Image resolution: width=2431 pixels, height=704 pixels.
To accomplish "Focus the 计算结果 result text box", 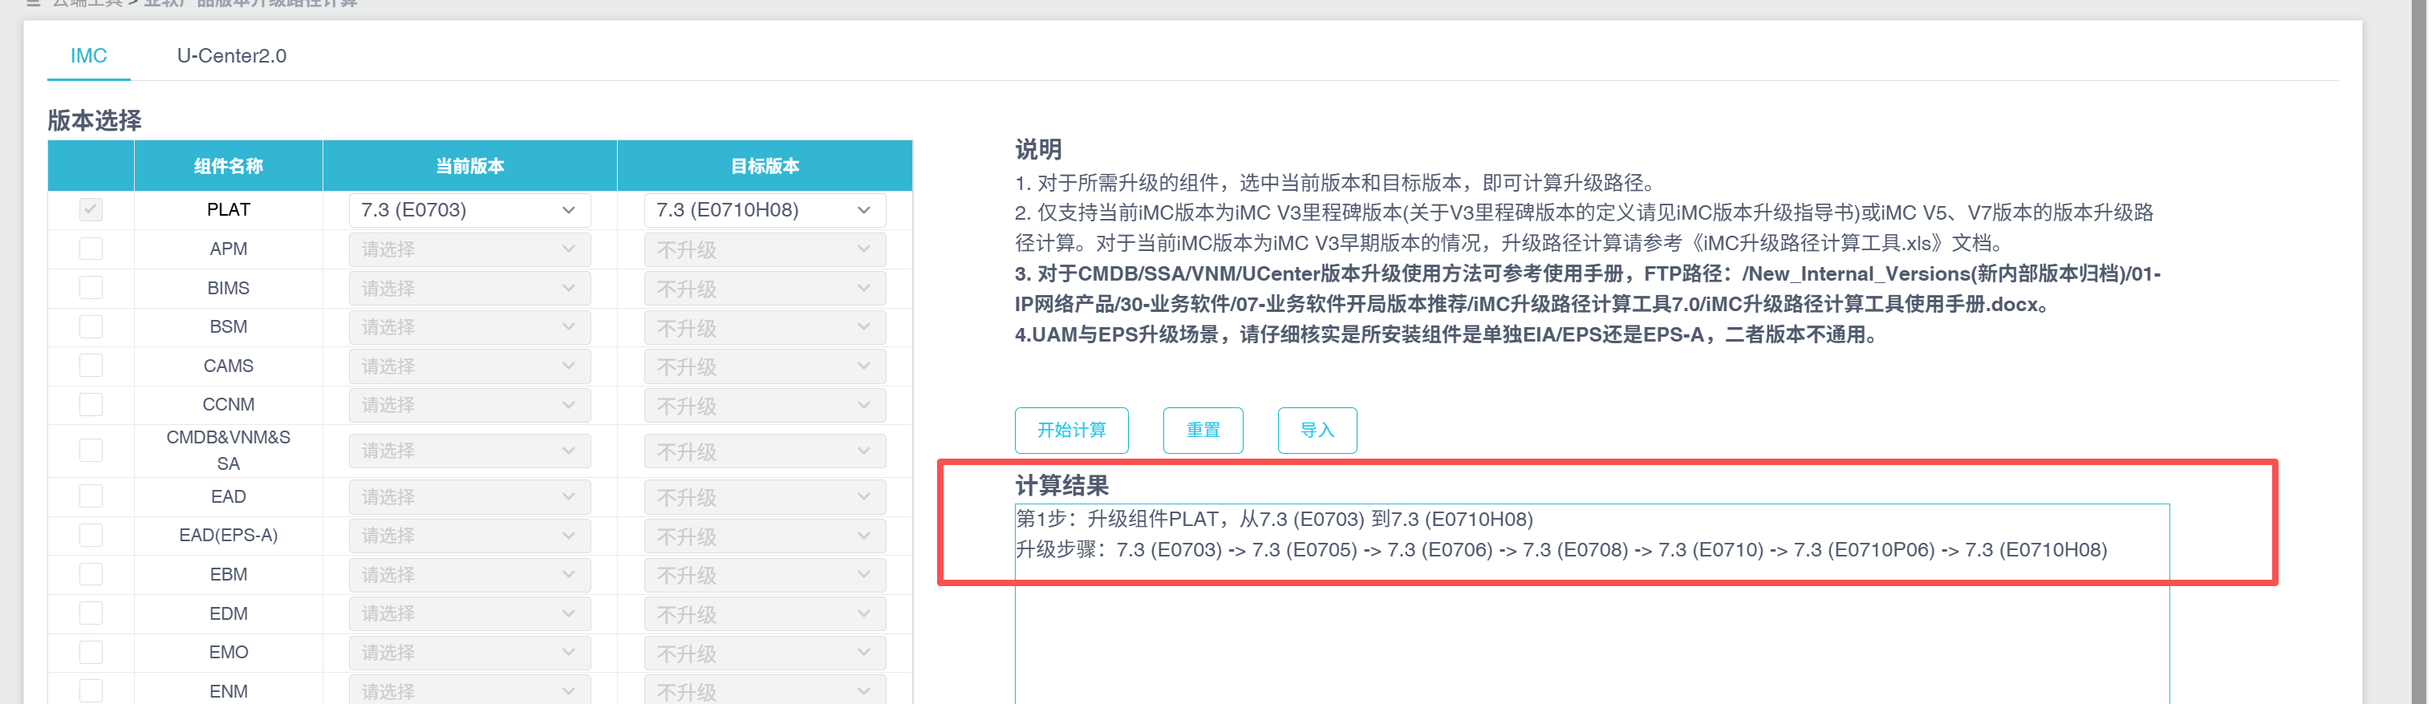I will [x=1592, y=604].
